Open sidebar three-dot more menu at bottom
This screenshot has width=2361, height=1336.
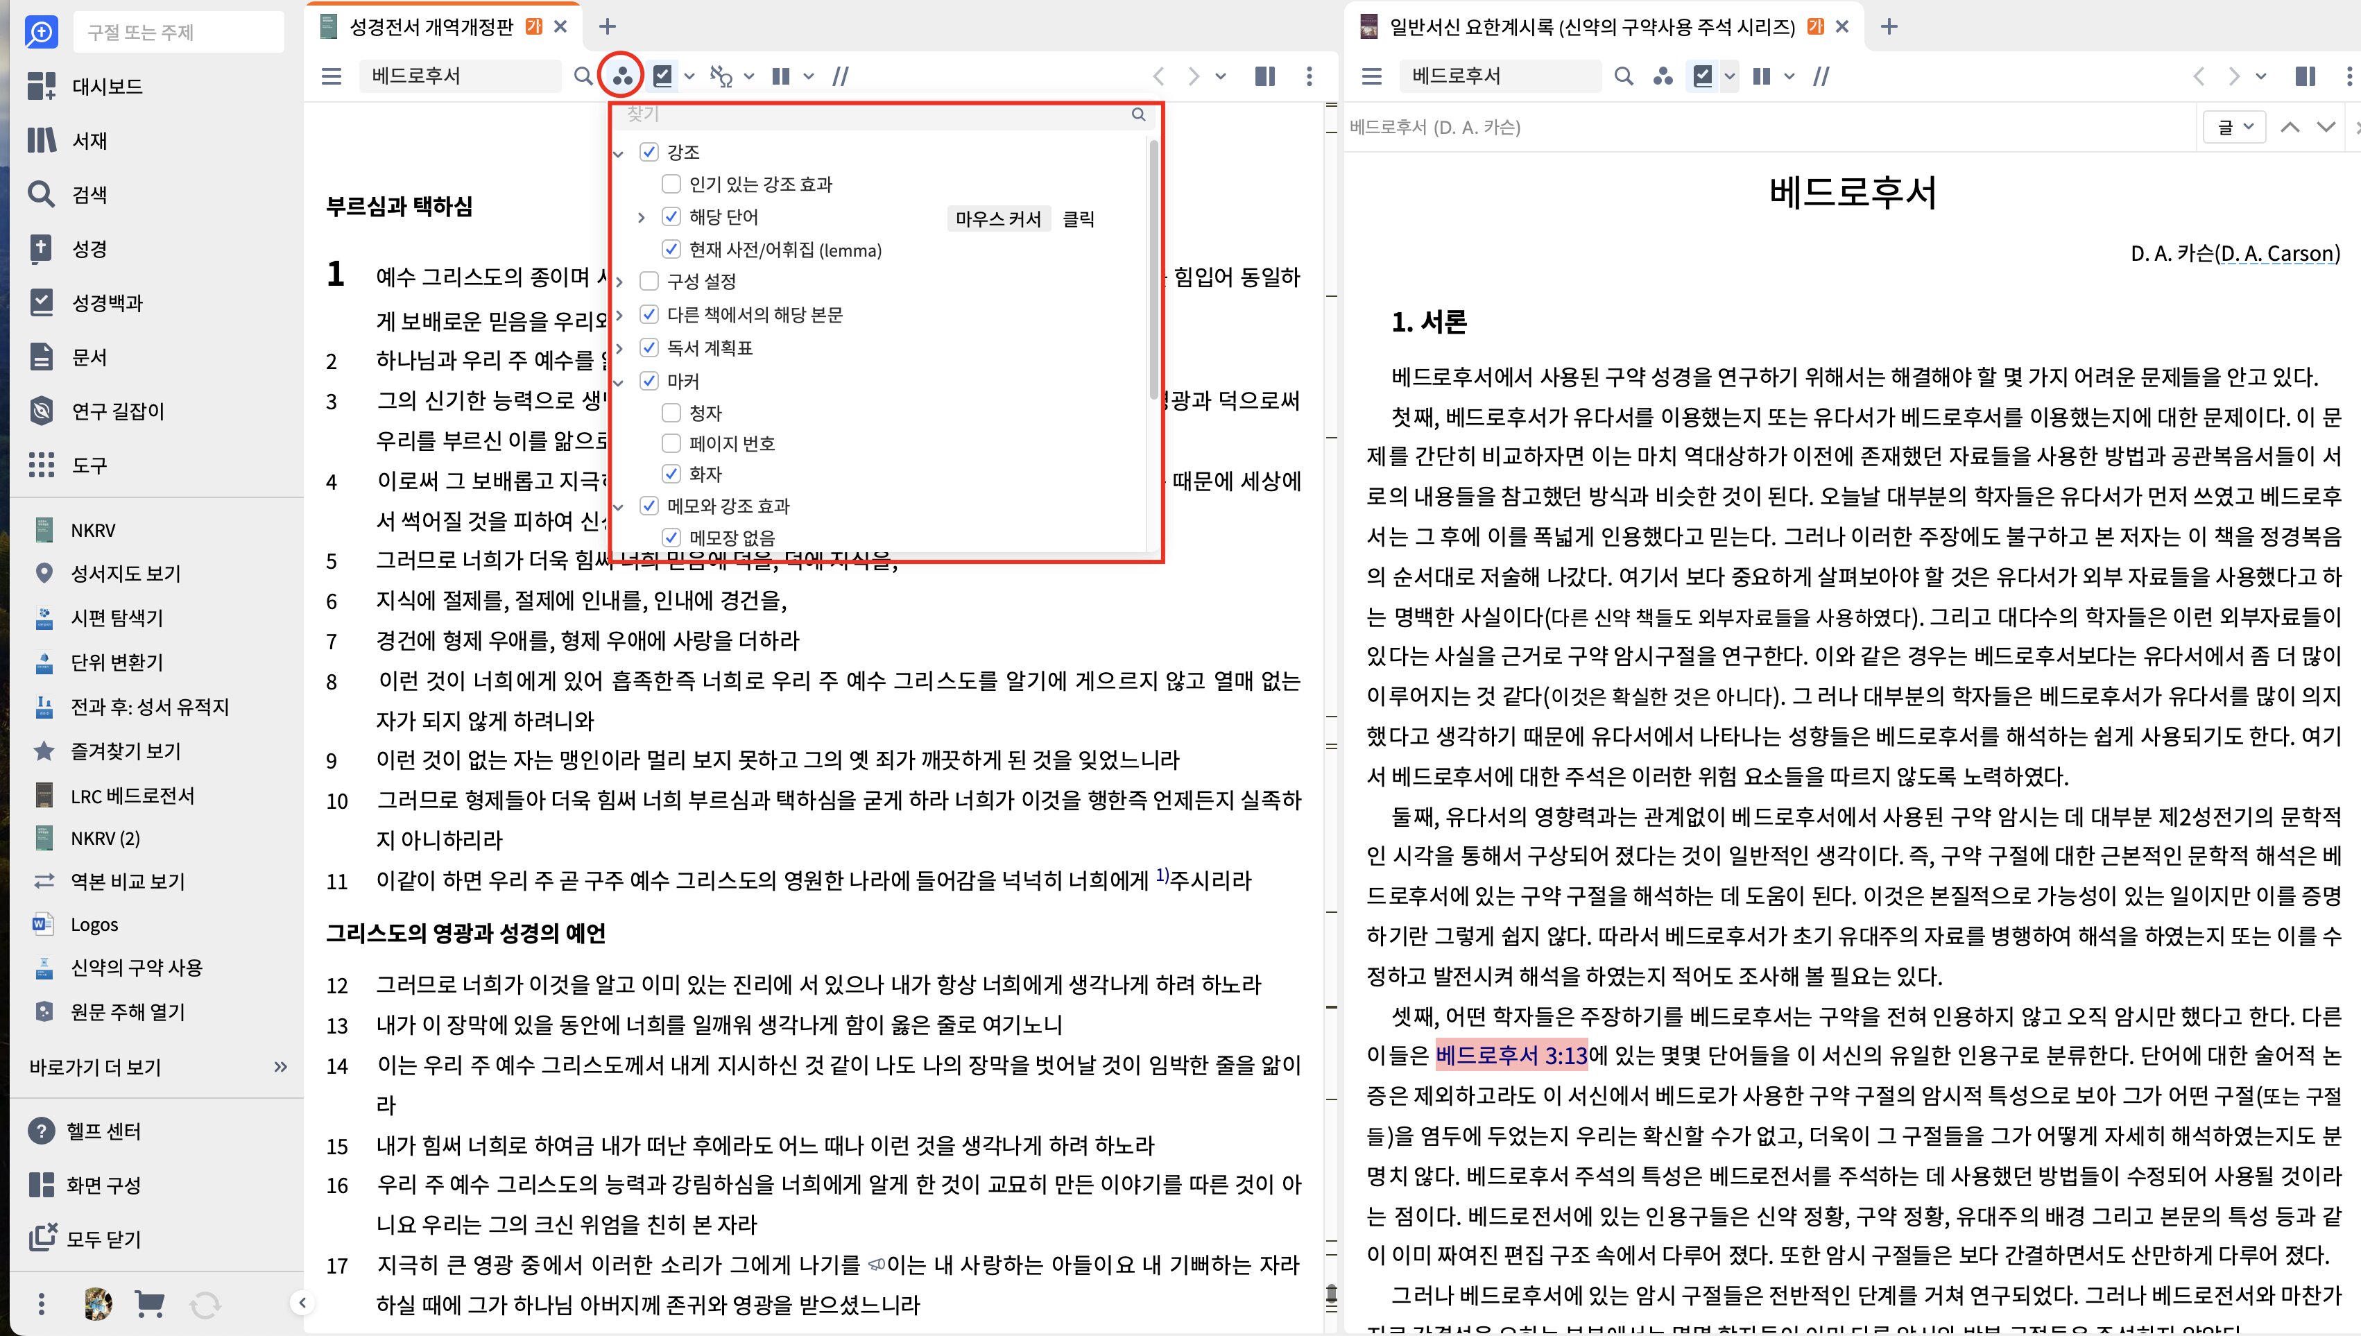point(42,1304)
